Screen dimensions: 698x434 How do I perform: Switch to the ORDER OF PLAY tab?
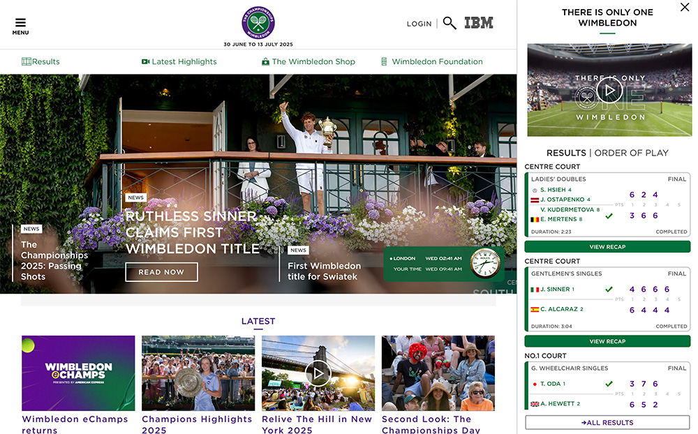631,153
